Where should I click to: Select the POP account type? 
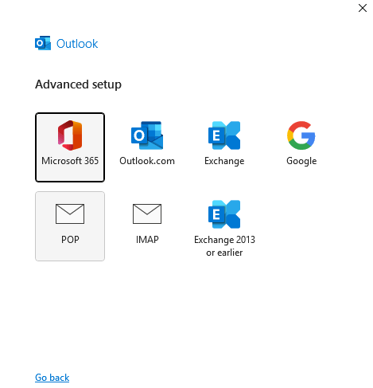[x=70, y=226]
